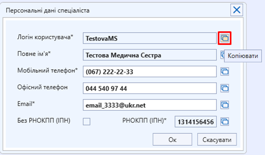Toggle the Без РНОКПП (ІПН) checkbox
265x155 pixels.
[87, 122]
